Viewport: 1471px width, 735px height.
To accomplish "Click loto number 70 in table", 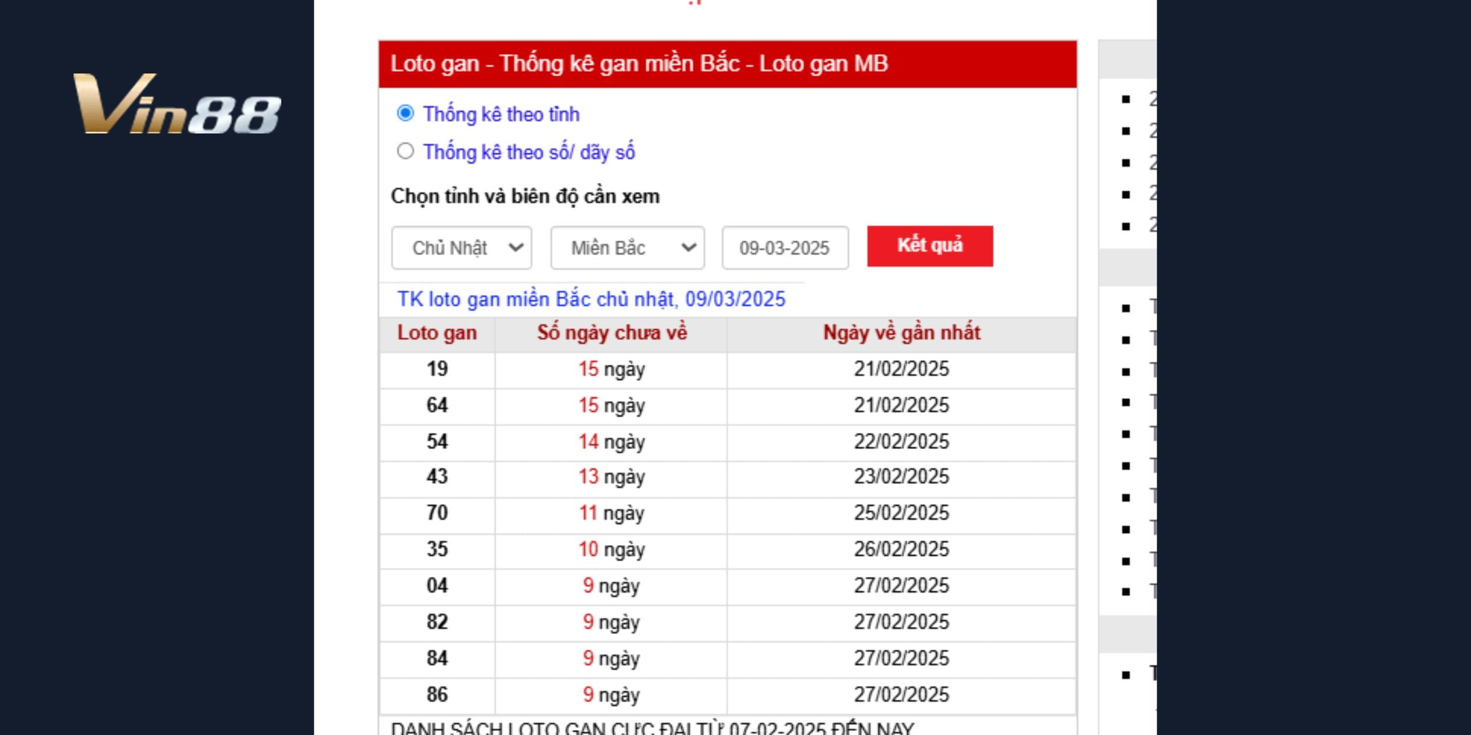I will coord(437,513).
